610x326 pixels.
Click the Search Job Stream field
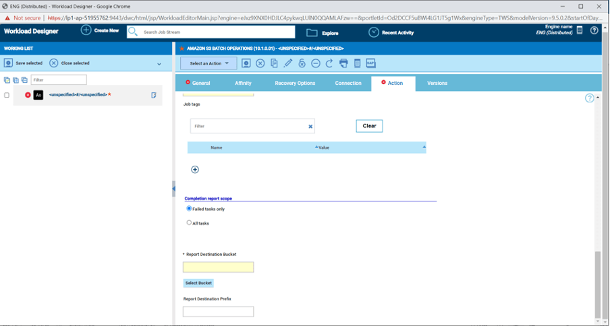pyautogui.click(x=211, y=32)
